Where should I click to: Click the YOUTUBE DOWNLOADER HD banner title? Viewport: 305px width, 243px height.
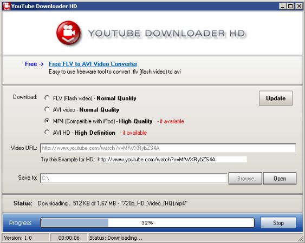pyautogui.click(x=167, y=34)
